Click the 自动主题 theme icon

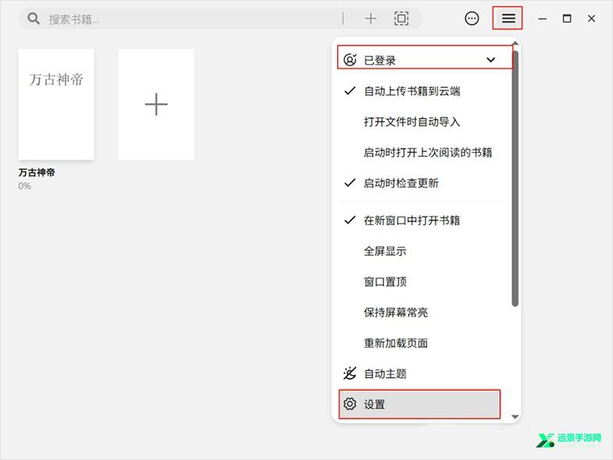[350, 373]
